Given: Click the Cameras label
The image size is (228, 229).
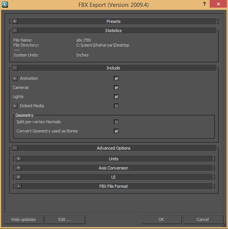Looking at the screenshot, I should click(x=21, y=87).
